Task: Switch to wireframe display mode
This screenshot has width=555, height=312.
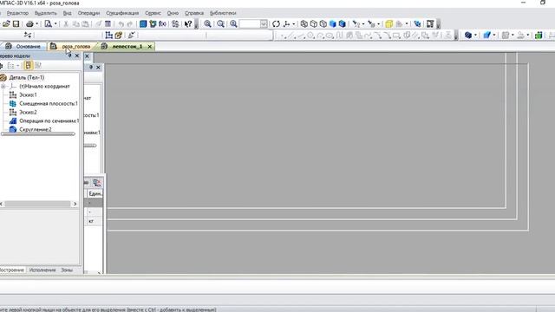Action: 304,24
